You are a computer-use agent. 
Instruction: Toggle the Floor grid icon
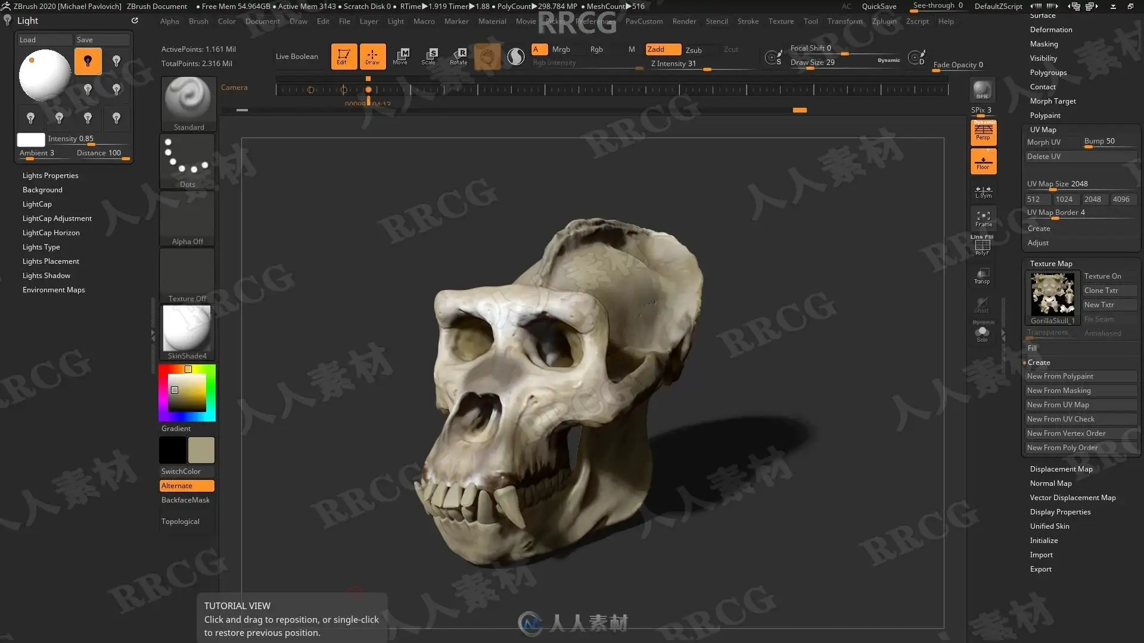(983, 161)
